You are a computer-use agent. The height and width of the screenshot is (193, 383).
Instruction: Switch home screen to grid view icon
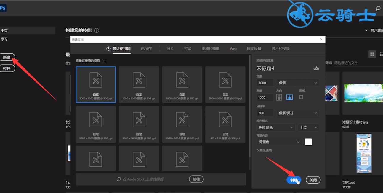372,54
